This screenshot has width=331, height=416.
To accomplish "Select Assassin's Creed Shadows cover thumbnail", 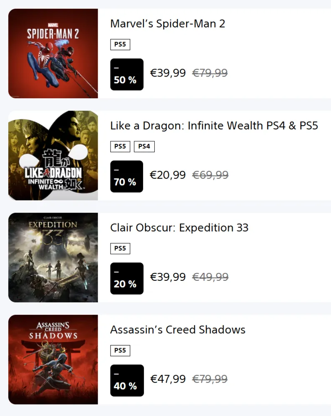I will 53,359.
